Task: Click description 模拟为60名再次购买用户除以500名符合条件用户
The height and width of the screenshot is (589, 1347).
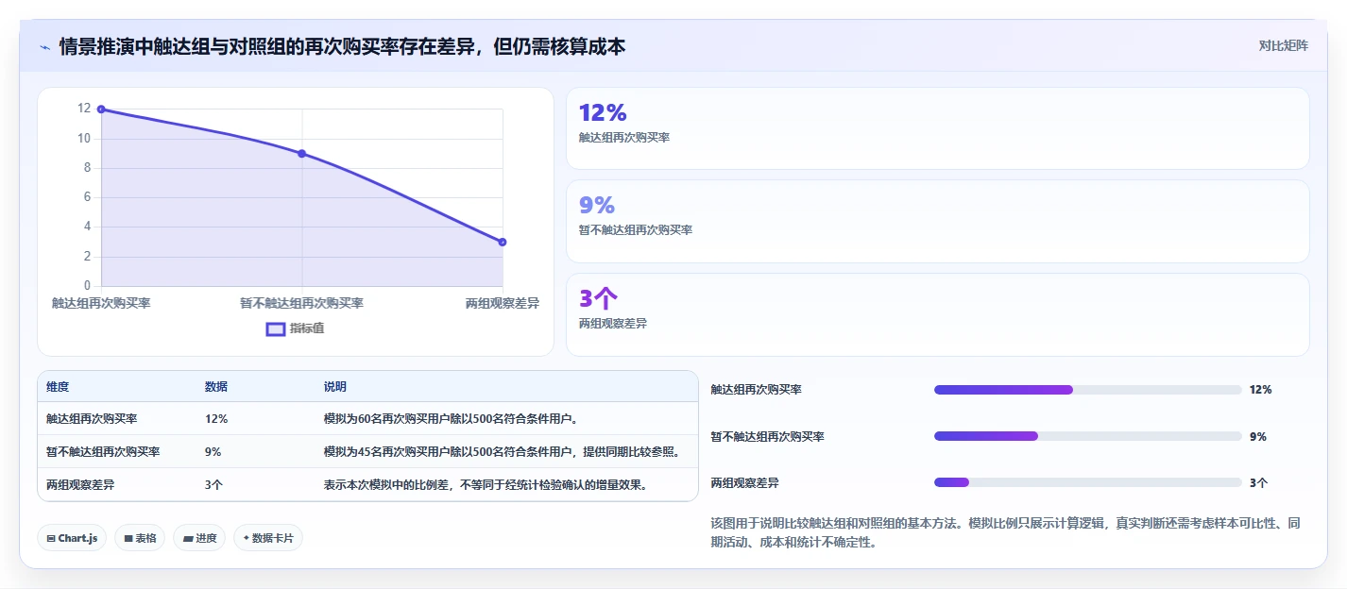Action: tap(452, 418)
